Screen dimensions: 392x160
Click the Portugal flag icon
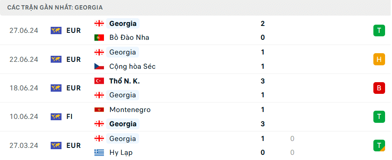click(x=99, y=38)
